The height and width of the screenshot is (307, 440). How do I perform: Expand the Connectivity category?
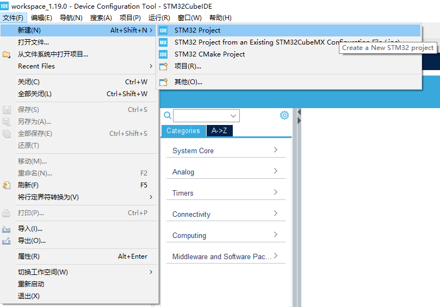click(x=226, y=214)
